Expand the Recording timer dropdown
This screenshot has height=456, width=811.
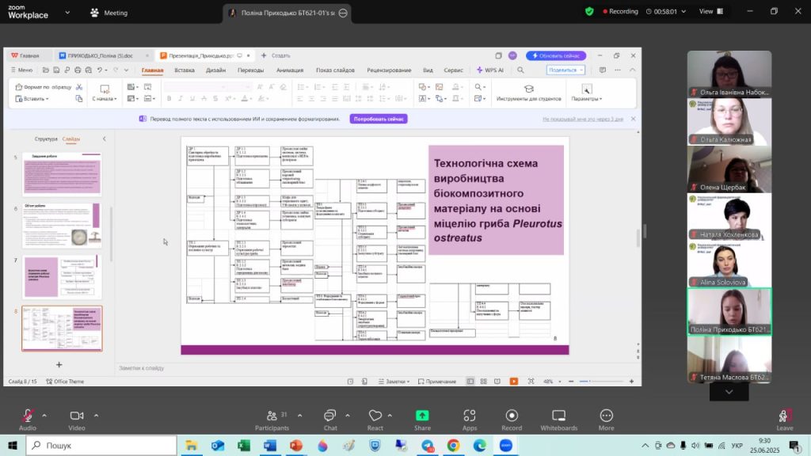click(683, 11)
